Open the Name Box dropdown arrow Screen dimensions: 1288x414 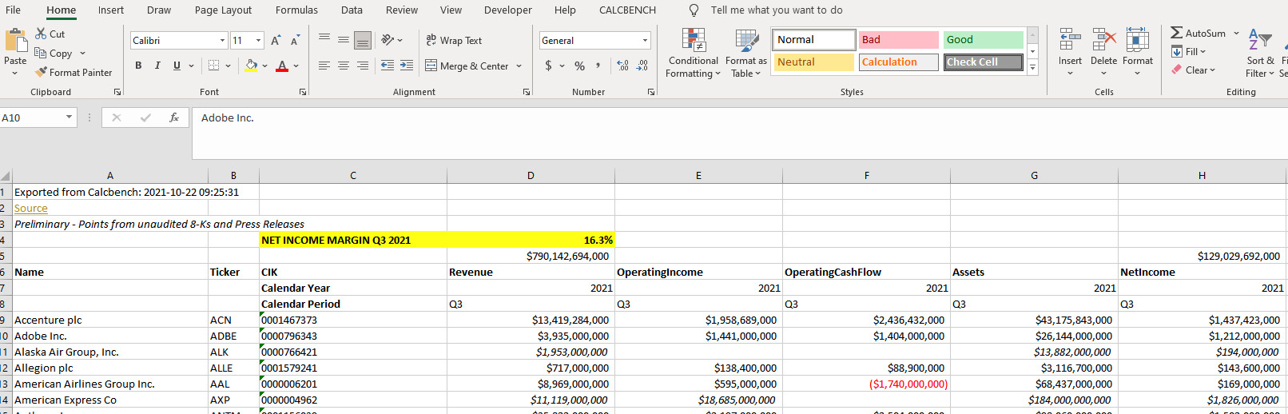tap(69, 117)
